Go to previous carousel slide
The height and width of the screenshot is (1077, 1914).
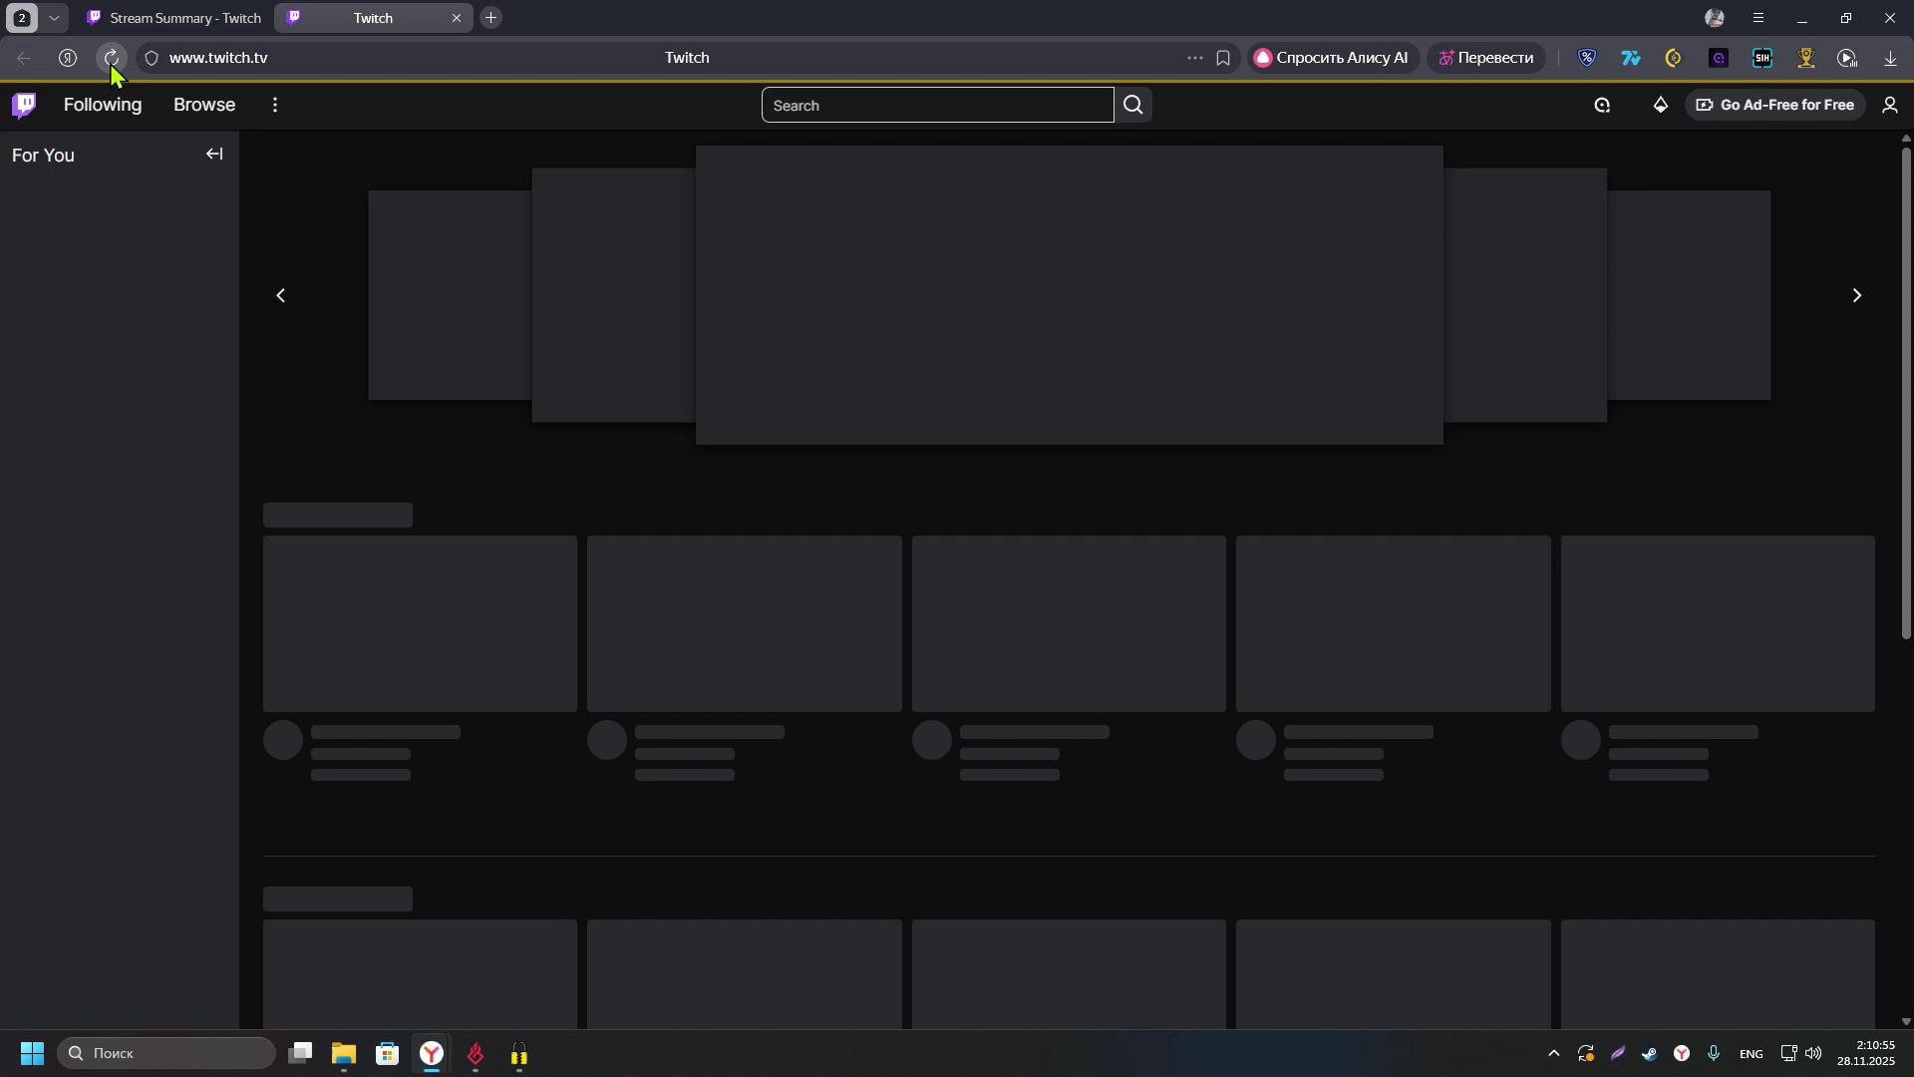point(281,295)
